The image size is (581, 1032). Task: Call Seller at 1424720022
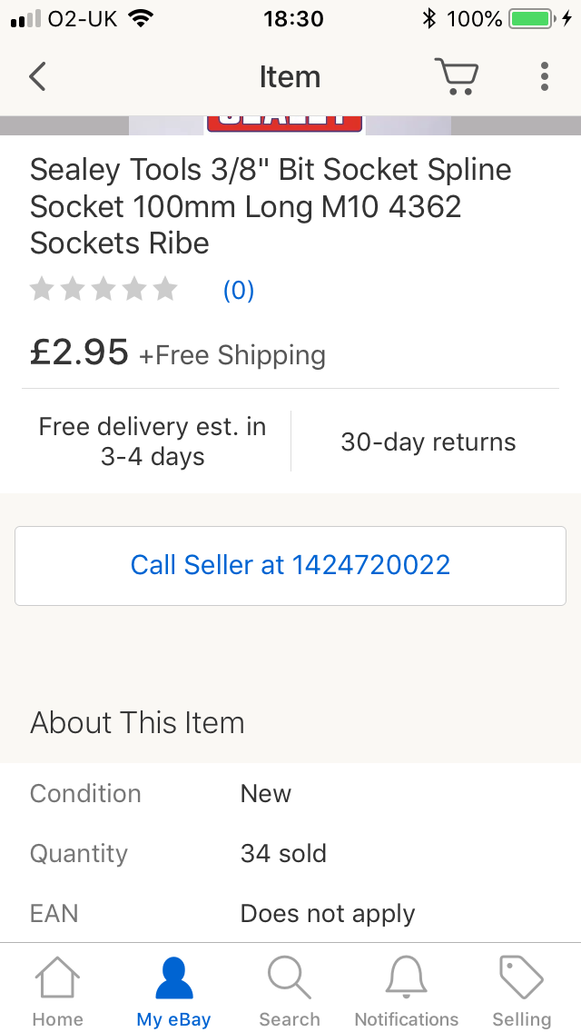(290, 565)
